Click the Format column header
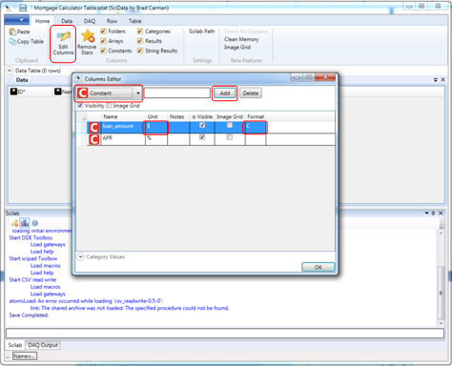 click(x=256, y=116)
